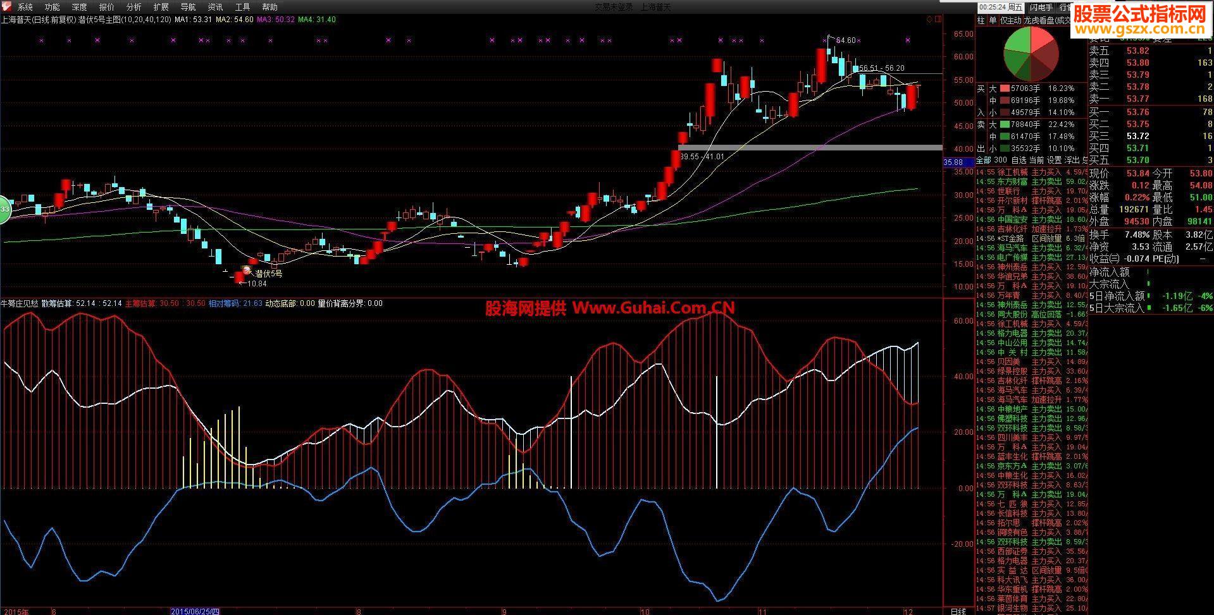Click the 5日净流入额 row

point(1151,296)
